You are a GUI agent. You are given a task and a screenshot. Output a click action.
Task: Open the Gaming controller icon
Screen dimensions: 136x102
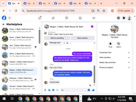click(x=94, y=18)
